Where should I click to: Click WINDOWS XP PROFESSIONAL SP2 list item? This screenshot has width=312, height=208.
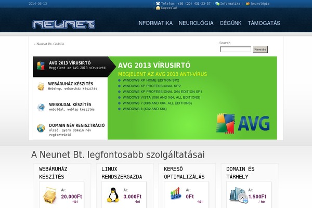click(x=151, y=86)
